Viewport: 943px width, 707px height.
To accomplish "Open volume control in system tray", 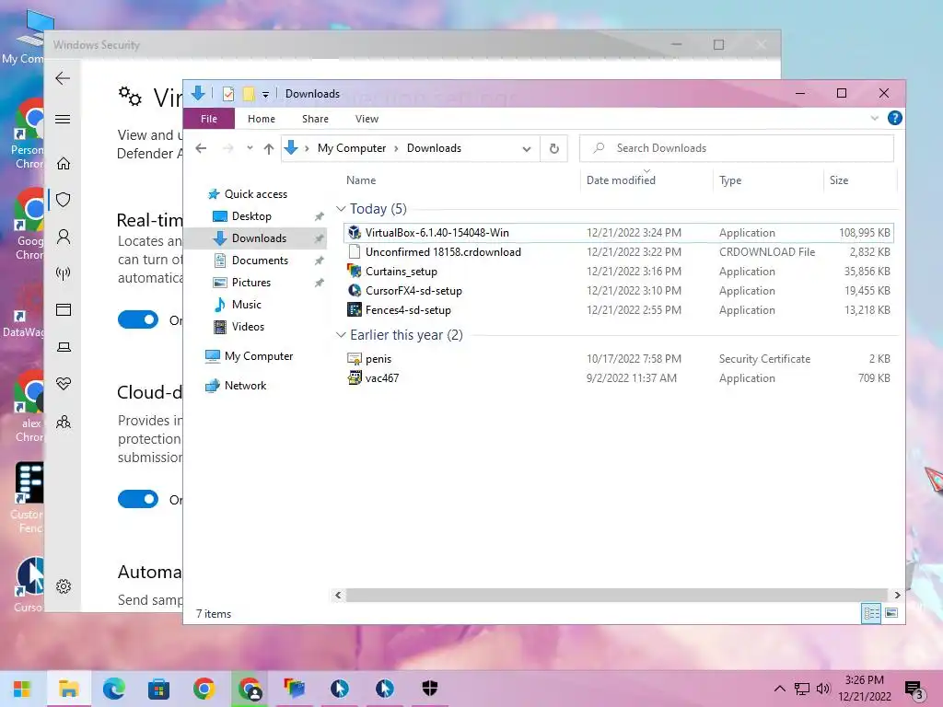I will [823, 689].
